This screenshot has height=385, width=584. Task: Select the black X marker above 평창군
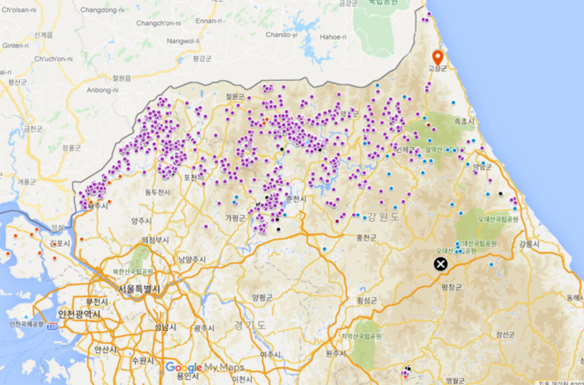[440, 265]
